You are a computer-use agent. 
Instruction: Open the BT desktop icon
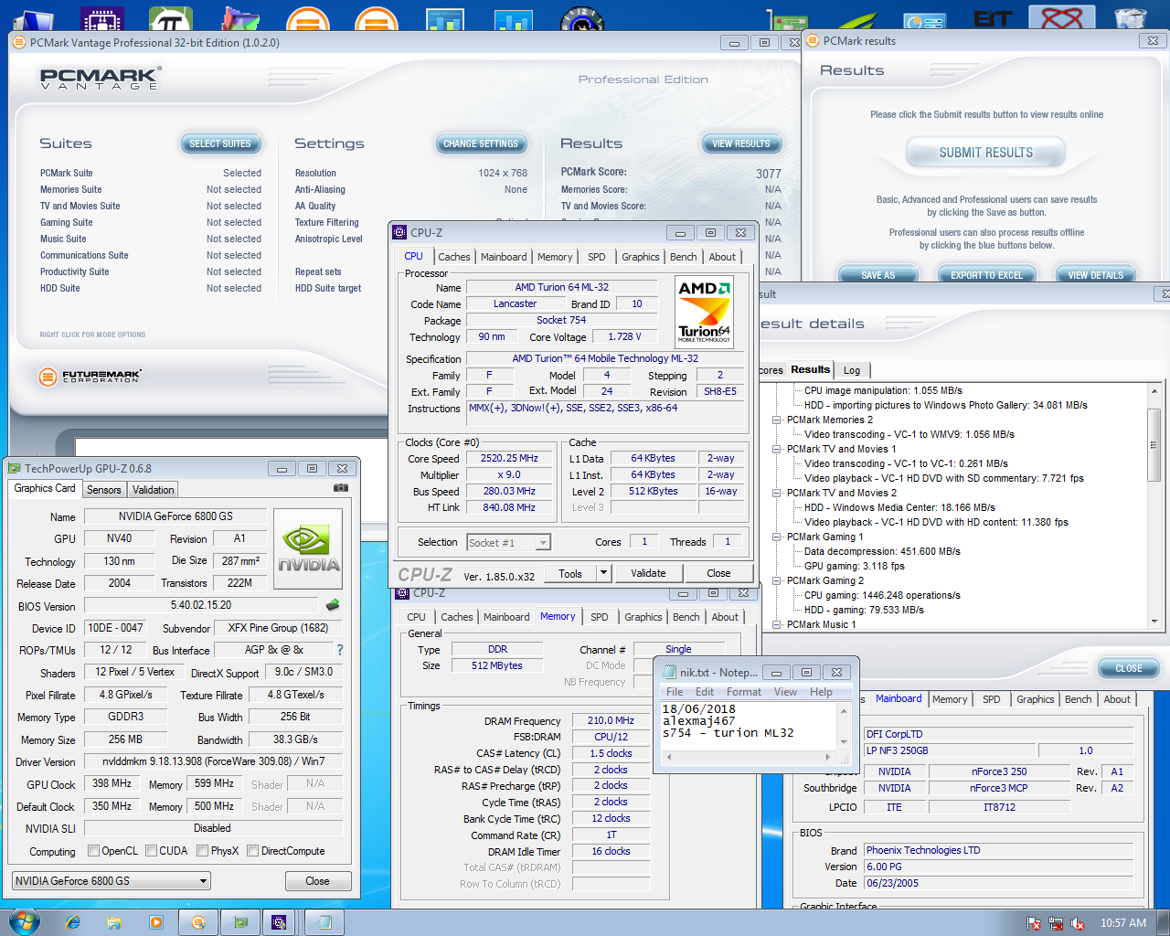pos(993,18)
